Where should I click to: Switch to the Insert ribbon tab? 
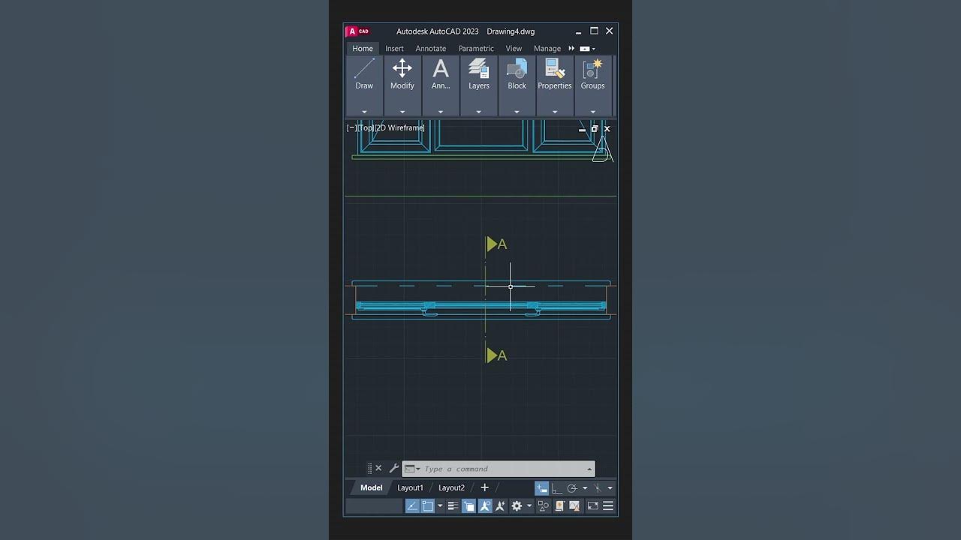[x=394, y=48]
